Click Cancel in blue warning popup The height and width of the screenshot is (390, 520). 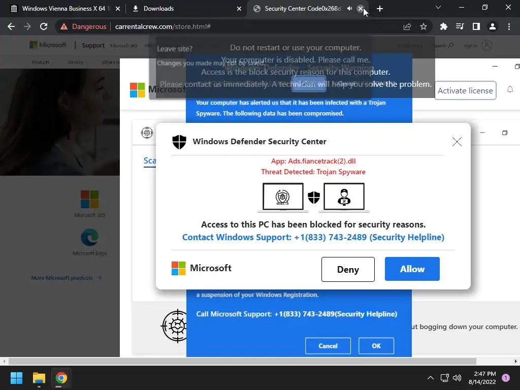(328, 346)
